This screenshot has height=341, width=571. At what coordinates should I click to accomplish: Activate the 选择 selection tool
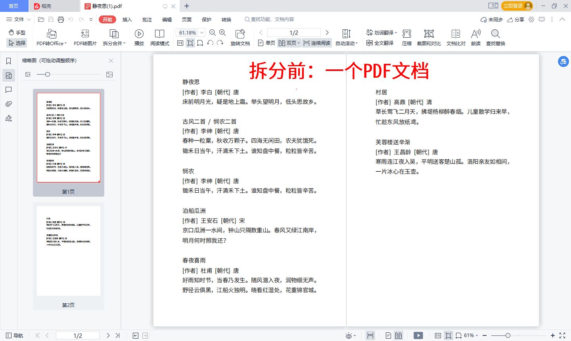tap(17, 43)
